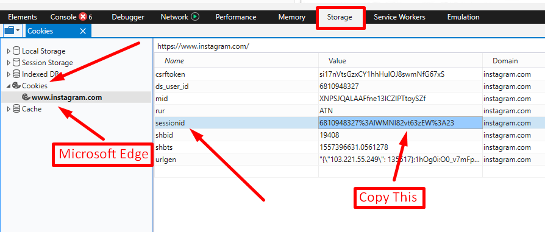Click the Indexed DB database icon

16,74
